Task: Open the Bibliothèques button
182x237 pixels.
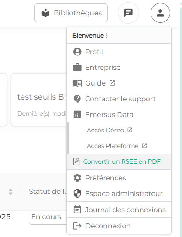Action: [71, 13]
